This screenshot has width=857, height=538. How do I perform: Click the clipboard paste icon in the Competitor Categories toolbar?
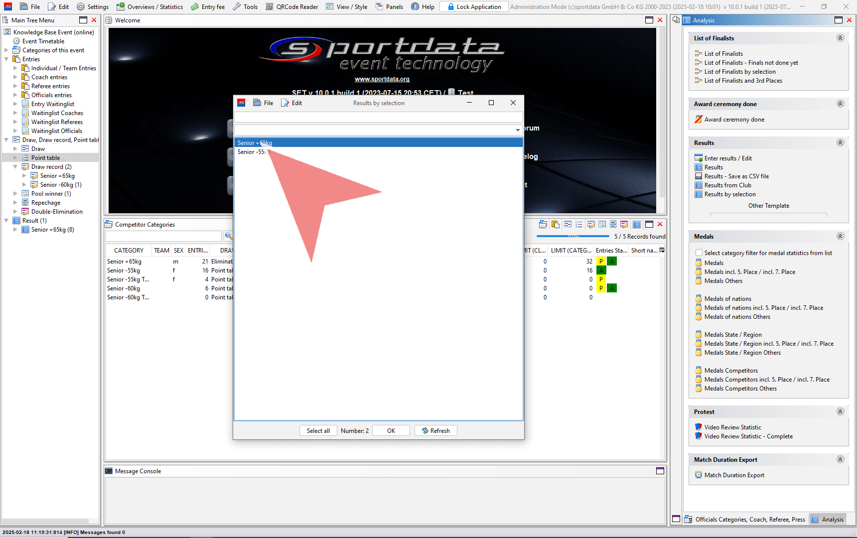[x=555, y=224]
